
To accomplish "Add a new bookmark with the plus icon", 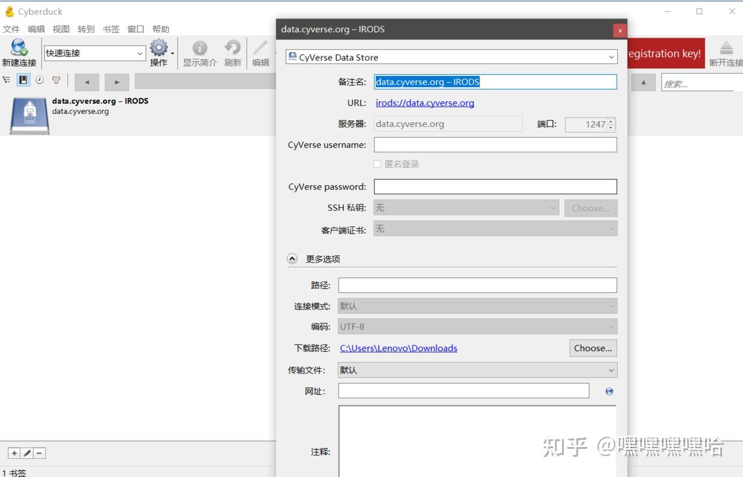I will pyautogui.click(x=13, y=453).
